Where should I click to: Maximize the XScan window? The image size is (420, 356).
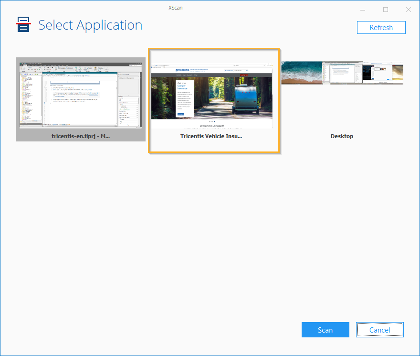coord(386,10)
